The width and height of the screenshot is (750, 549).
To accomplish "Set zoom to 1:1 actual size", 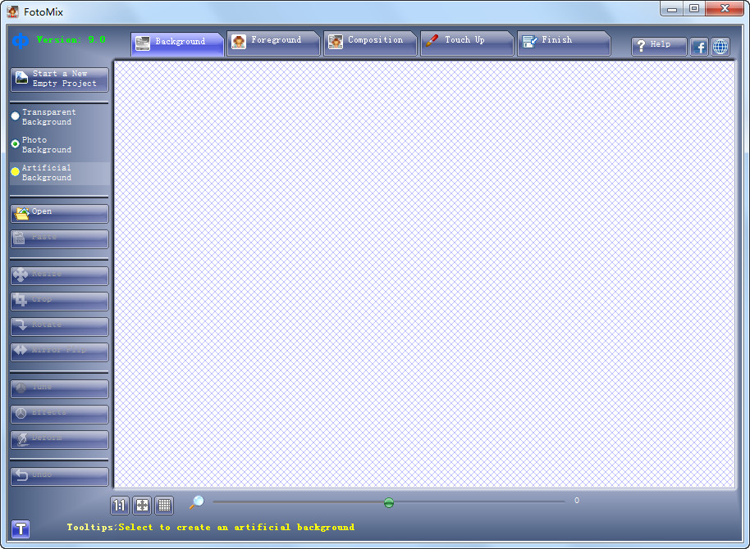I will point(120,506).
